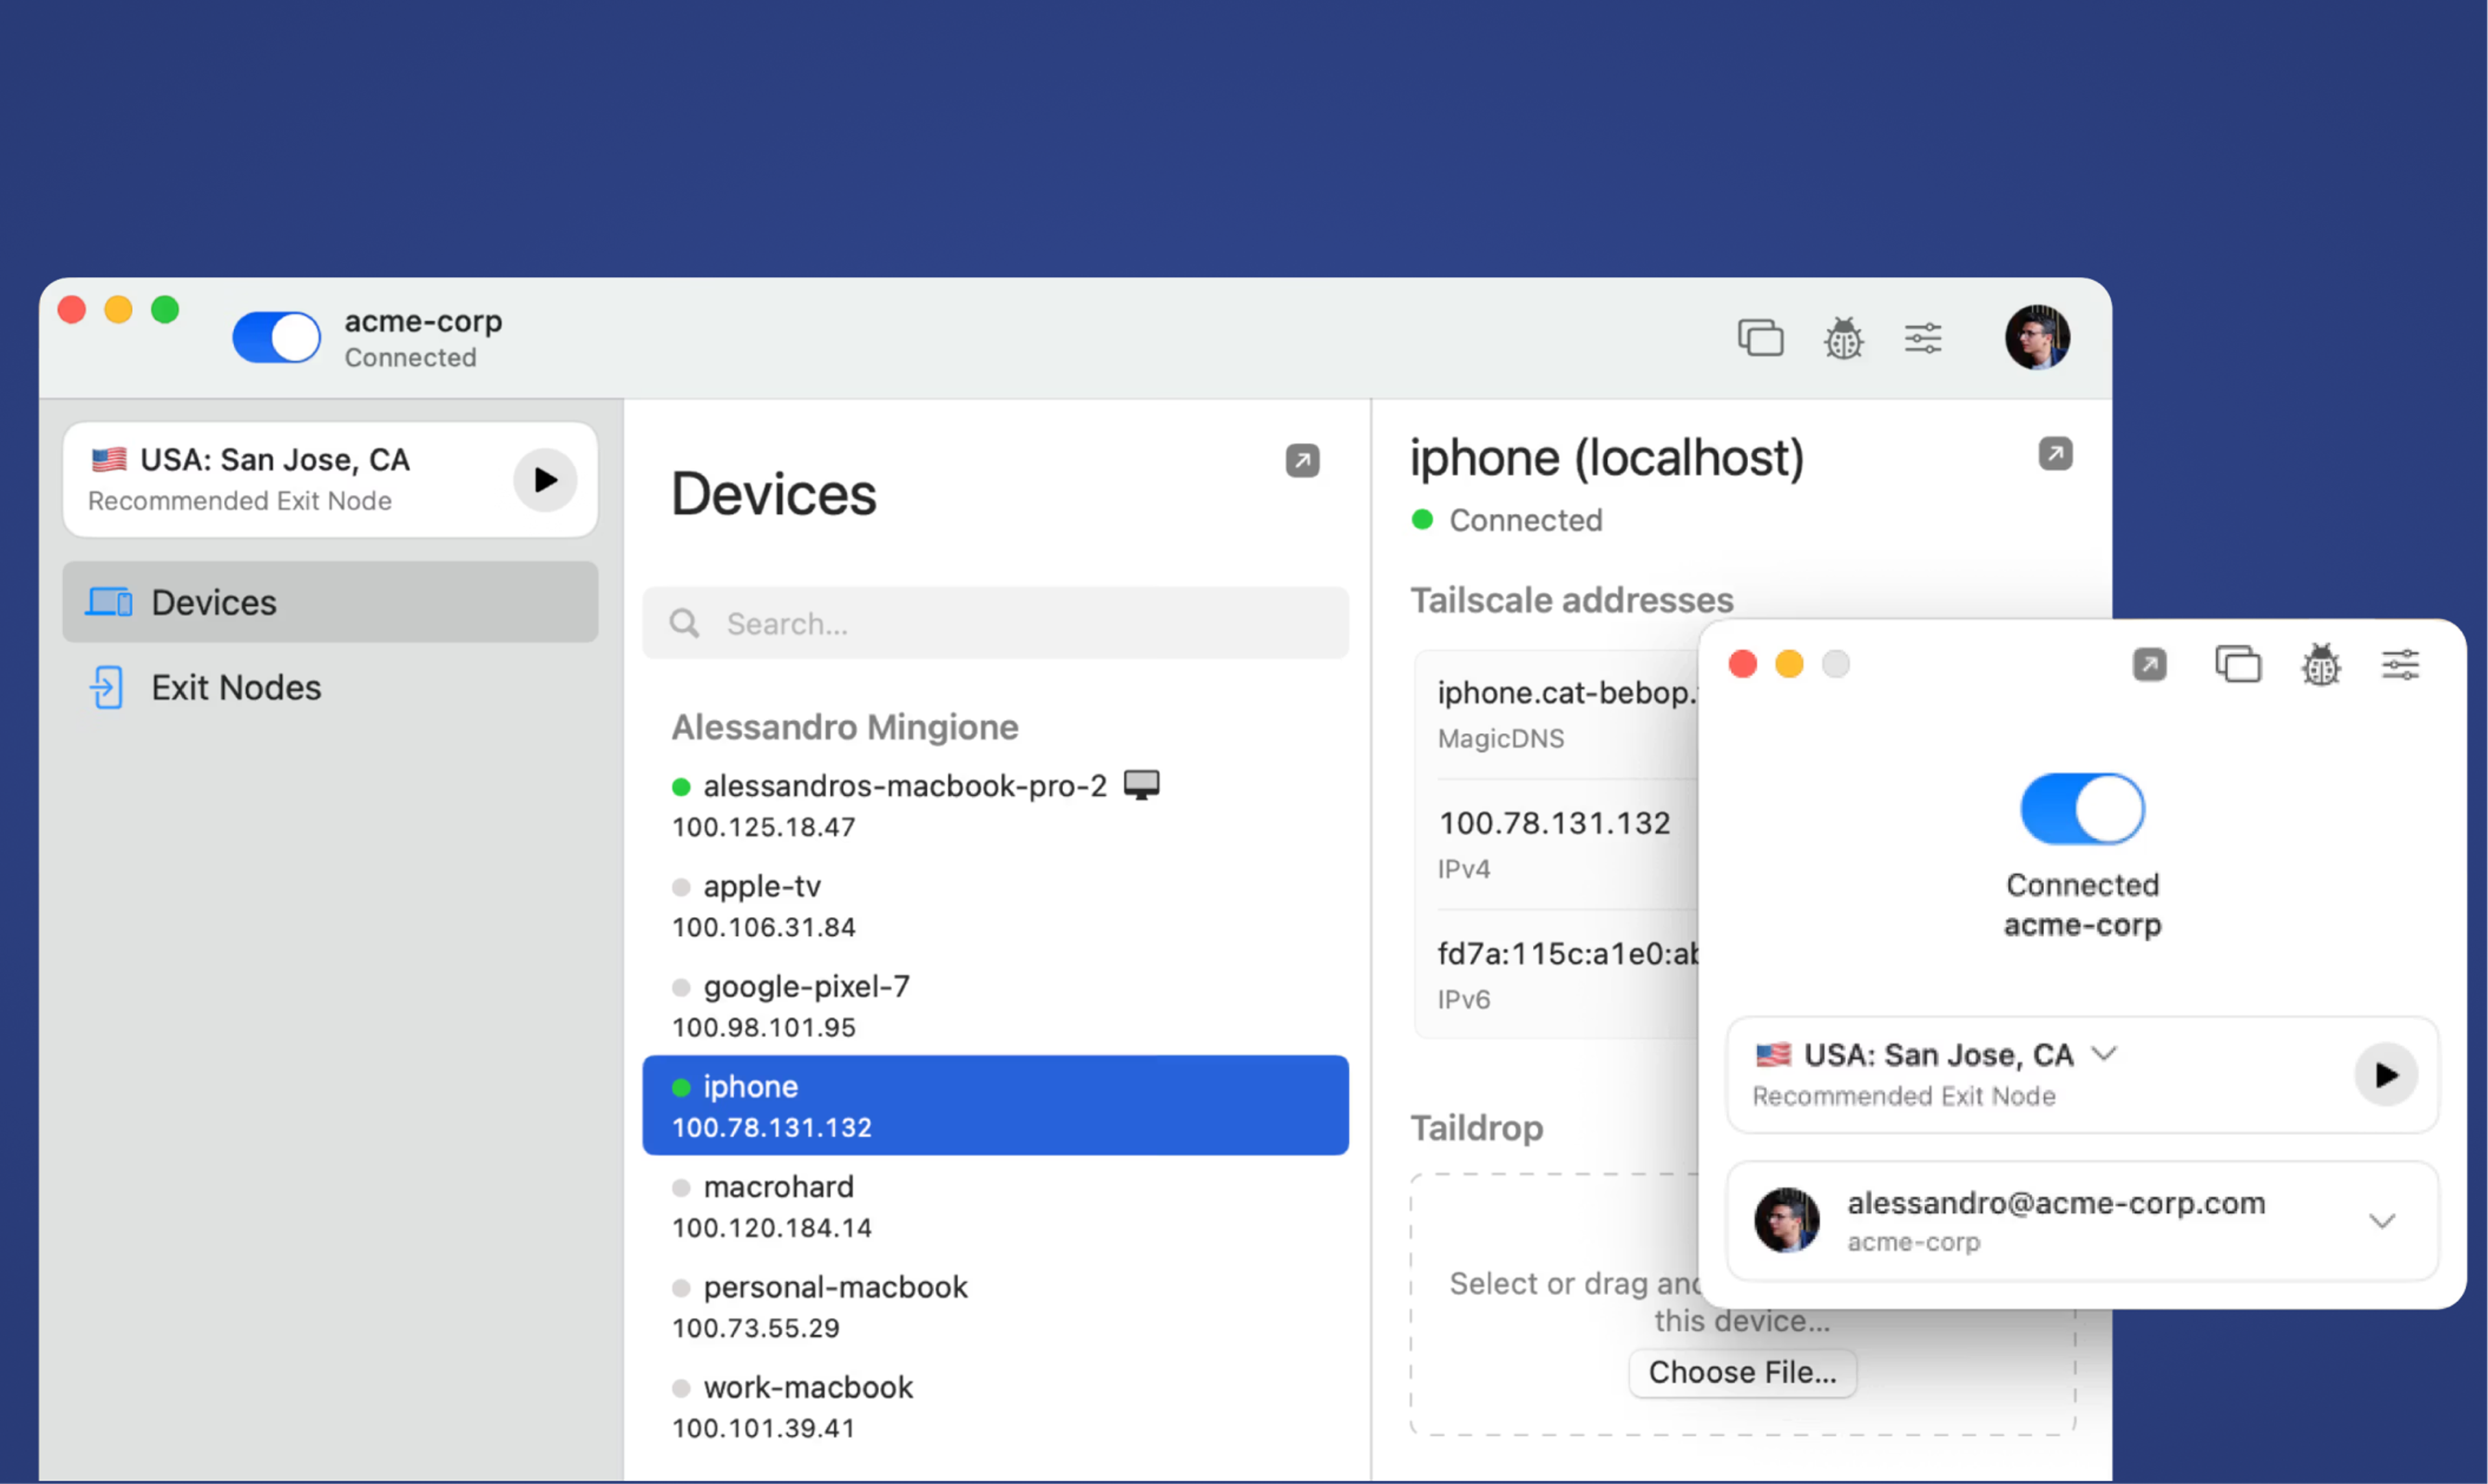Toggle the large Connected switch in mini window
The width and height of the screenshot is (2488, 1484).
pos(2082,809)
